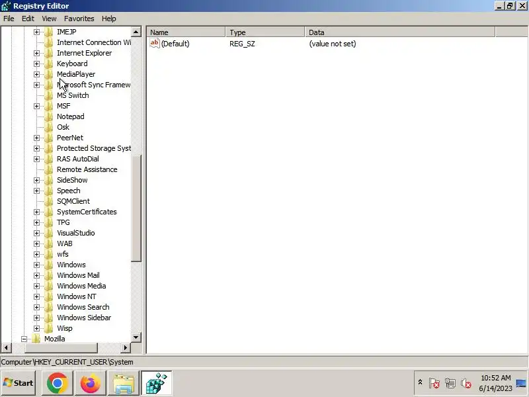The width and height of the screenshot is (529, 397).
Task: Click the muted volume tray icon
Action: pos(466,383)
